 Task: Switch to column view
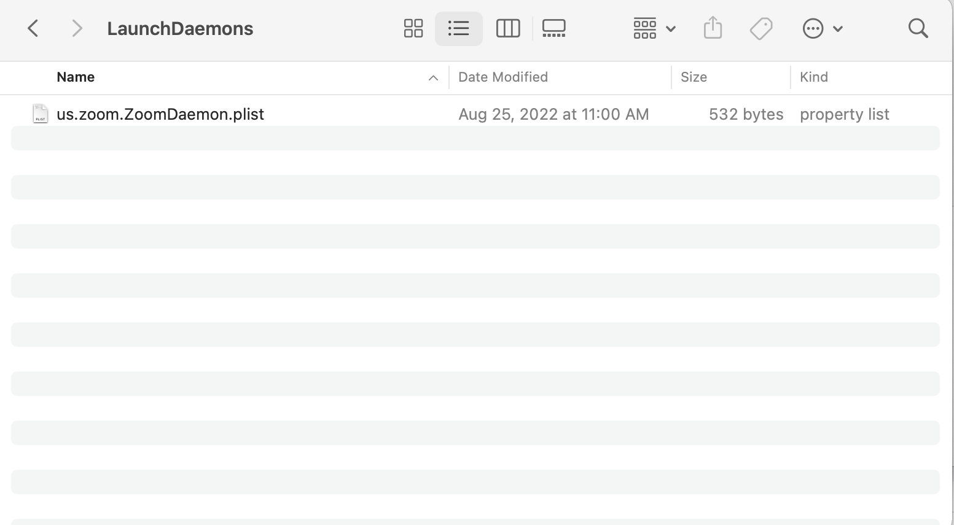point(508,28)
